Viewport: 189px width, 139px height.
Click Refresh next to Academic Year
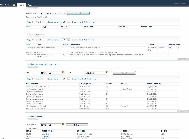pyautogui.click(x=78, y=13)
